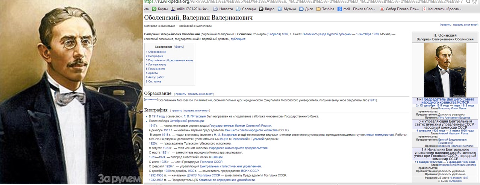Jump to contents item 2 Биография

[154, 56]
